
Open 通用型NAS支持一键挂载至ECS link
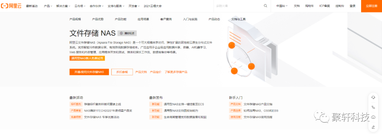[184, 104]
